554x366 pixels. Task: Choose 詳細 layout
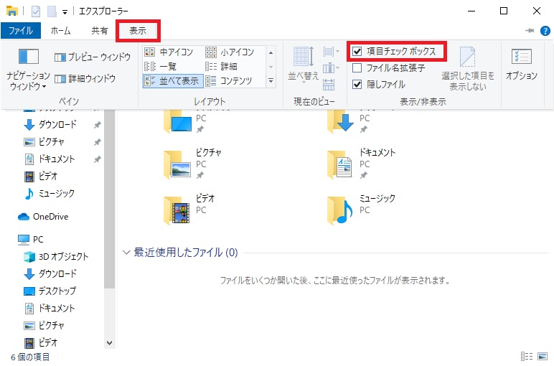point(221,67)
